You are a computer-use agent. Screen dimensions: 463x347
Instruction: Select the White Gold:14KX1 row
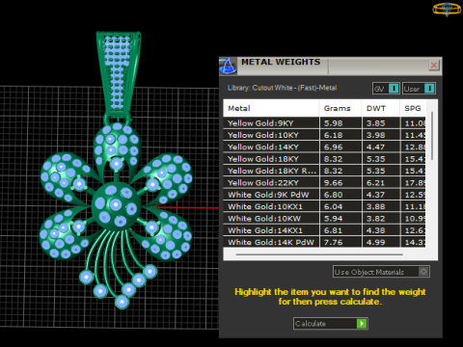point(324,230)
